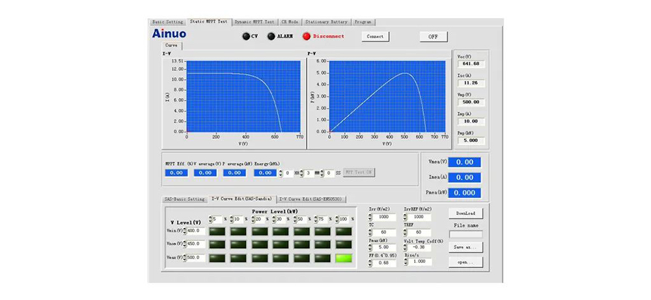The image size is (651, 300).
Task: Adjust the Irr (W/m2) stepper arrows
Action: pos(371,217)
